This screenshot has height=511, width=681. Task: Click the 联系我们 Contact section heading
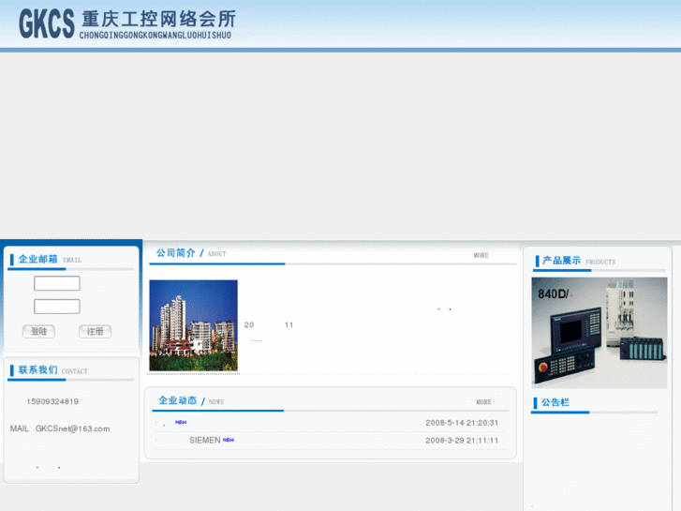click(x=38, y=370)
